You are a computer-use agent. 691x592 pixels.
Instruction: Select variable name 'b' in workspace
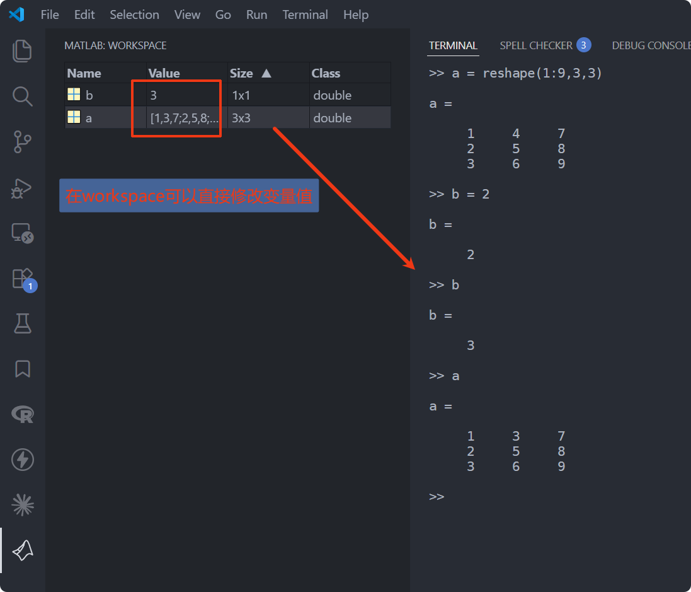(89, 95)
